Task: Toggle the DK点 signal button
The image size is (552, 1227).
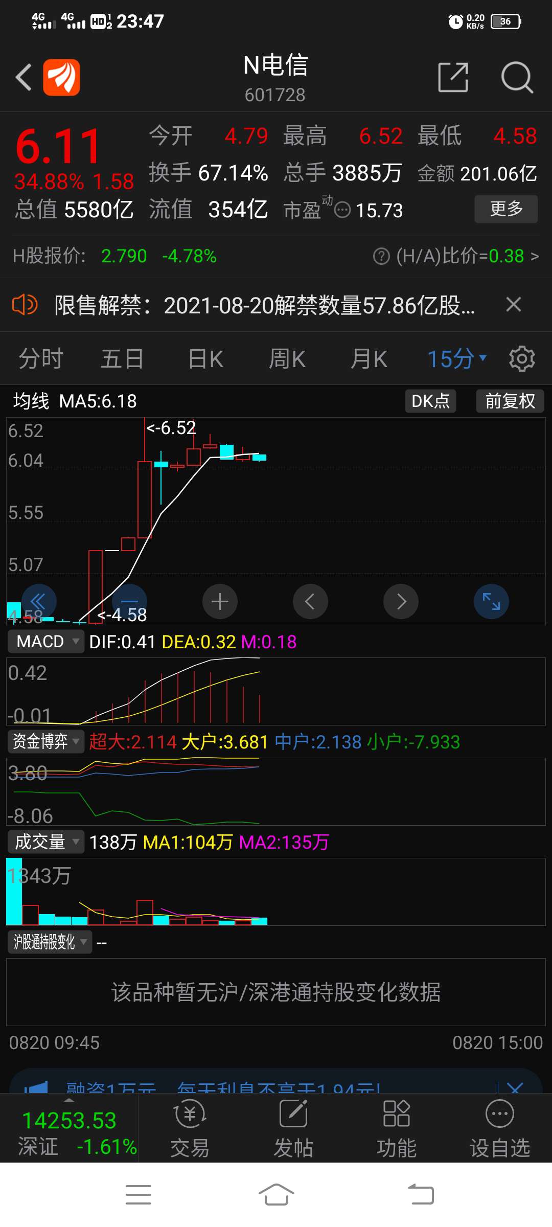Action: click(430, 401)
